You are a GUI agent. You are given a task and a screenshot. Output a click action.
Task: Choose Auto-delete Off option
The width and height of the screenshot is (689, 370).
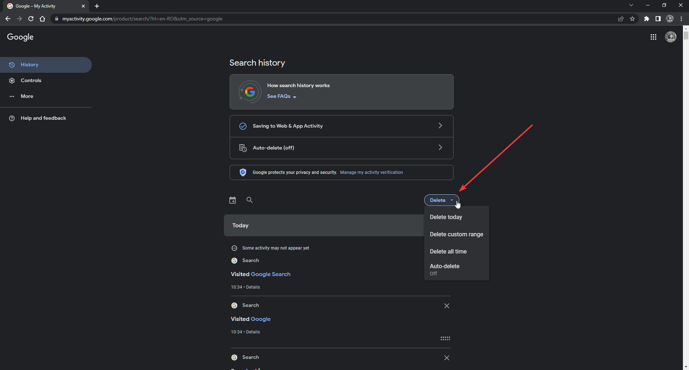[x=456, y=270]
